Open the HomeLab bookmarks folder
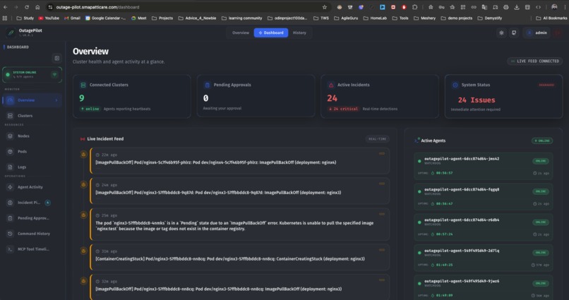This screenshot has width=569, height=300. pyautogui.click(x=375, y=18)
